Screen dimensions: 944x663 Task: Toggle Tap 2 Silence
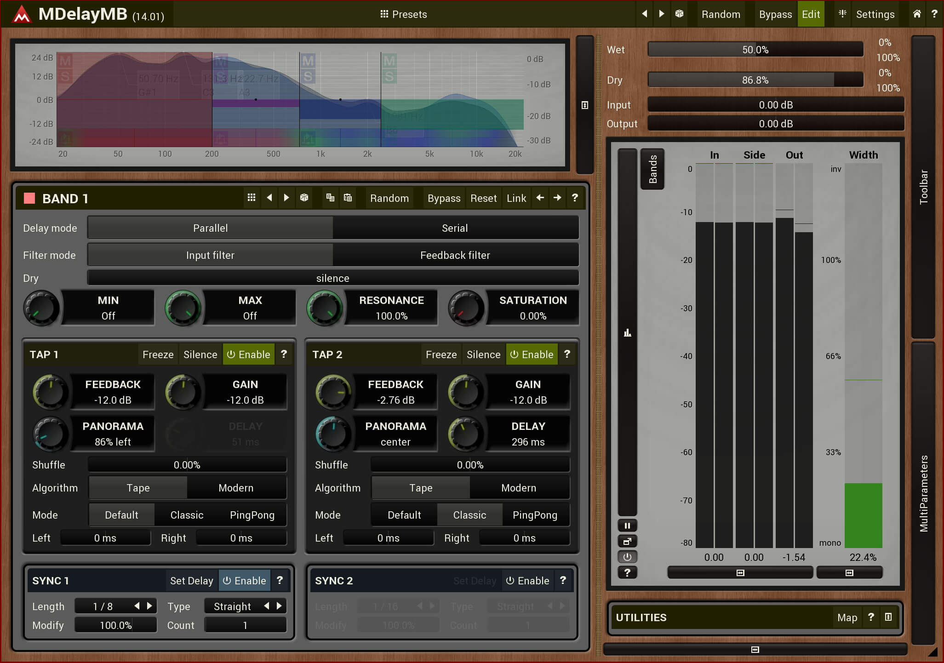tap(483, 354)
